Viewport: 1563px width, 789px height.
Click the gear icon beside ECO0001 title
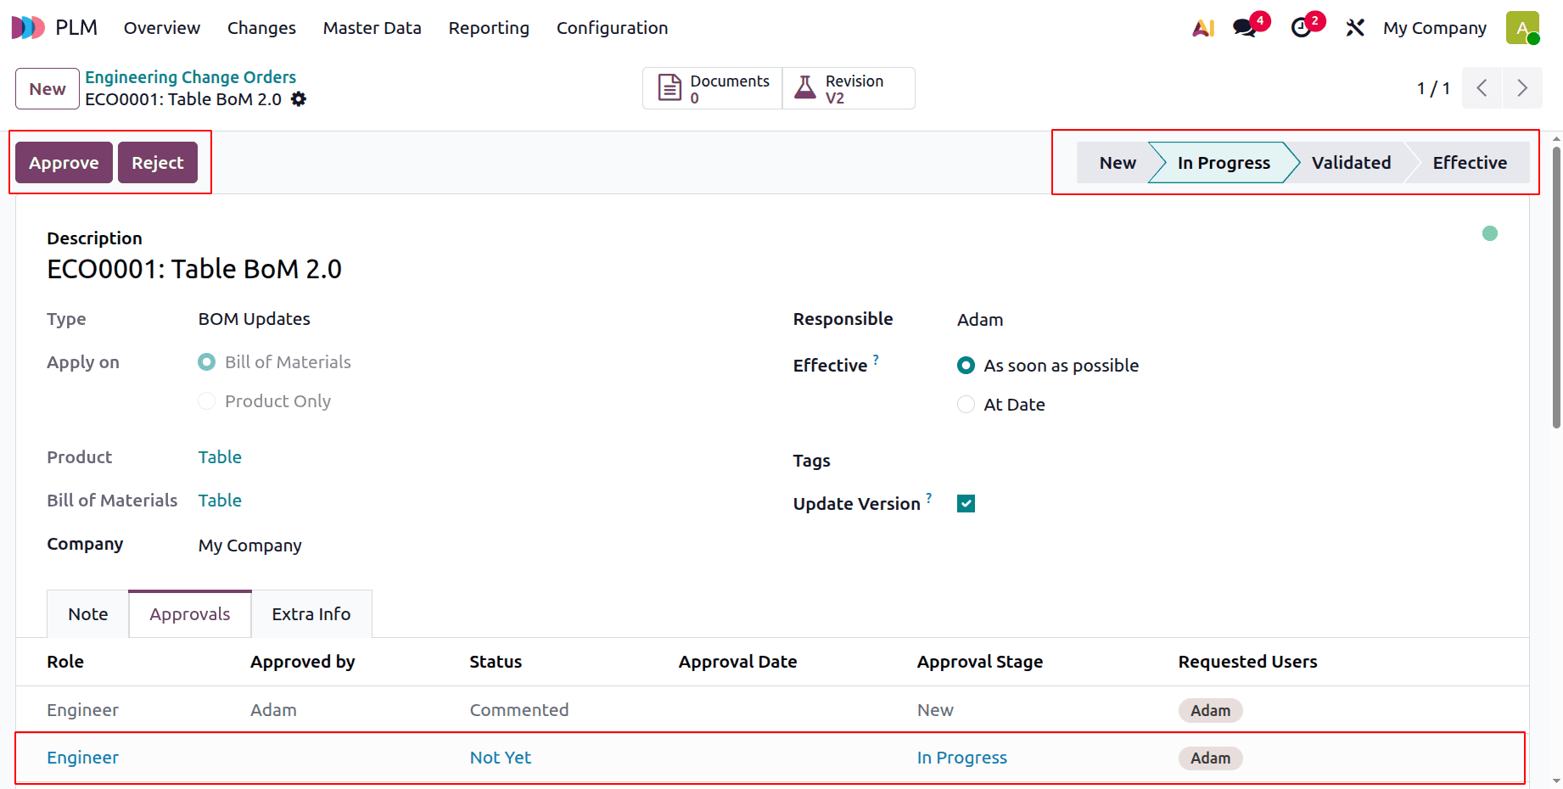(299, 99)
